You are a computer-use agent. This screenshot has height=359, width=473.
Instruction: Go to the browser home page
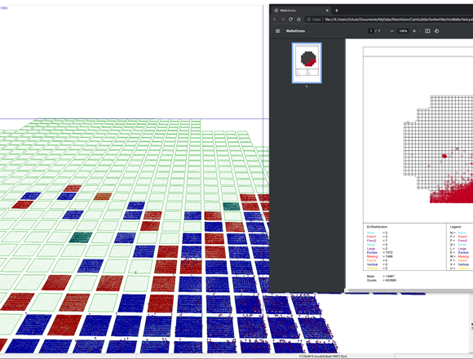tap(298, 20)
